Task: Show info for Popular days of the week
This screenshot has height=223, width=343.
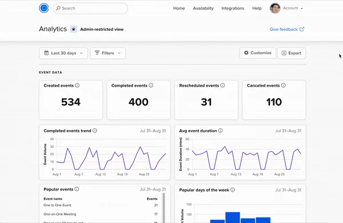Action: 233,190
